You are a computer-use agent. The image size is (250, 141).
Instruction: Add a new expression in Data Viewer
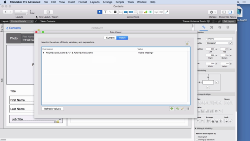[x=172, y=109]
